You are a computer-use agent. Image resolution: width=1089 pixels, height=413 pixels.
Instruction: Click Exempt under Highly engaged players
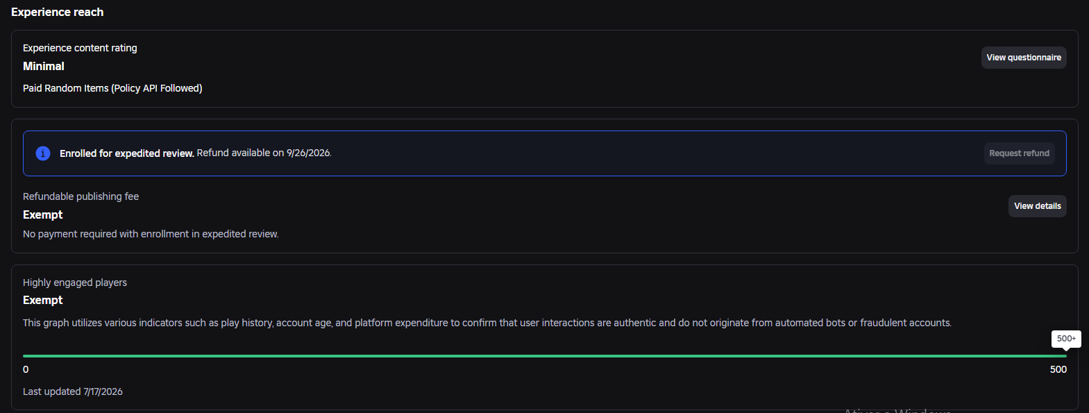pos(43,300)
